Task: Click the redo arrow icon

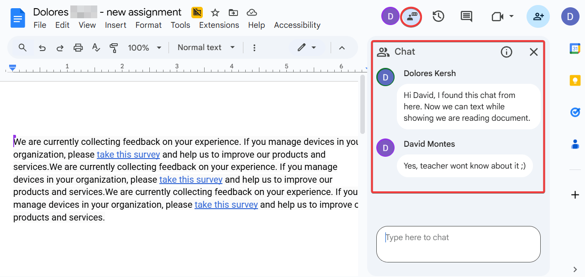Action: 60,47
